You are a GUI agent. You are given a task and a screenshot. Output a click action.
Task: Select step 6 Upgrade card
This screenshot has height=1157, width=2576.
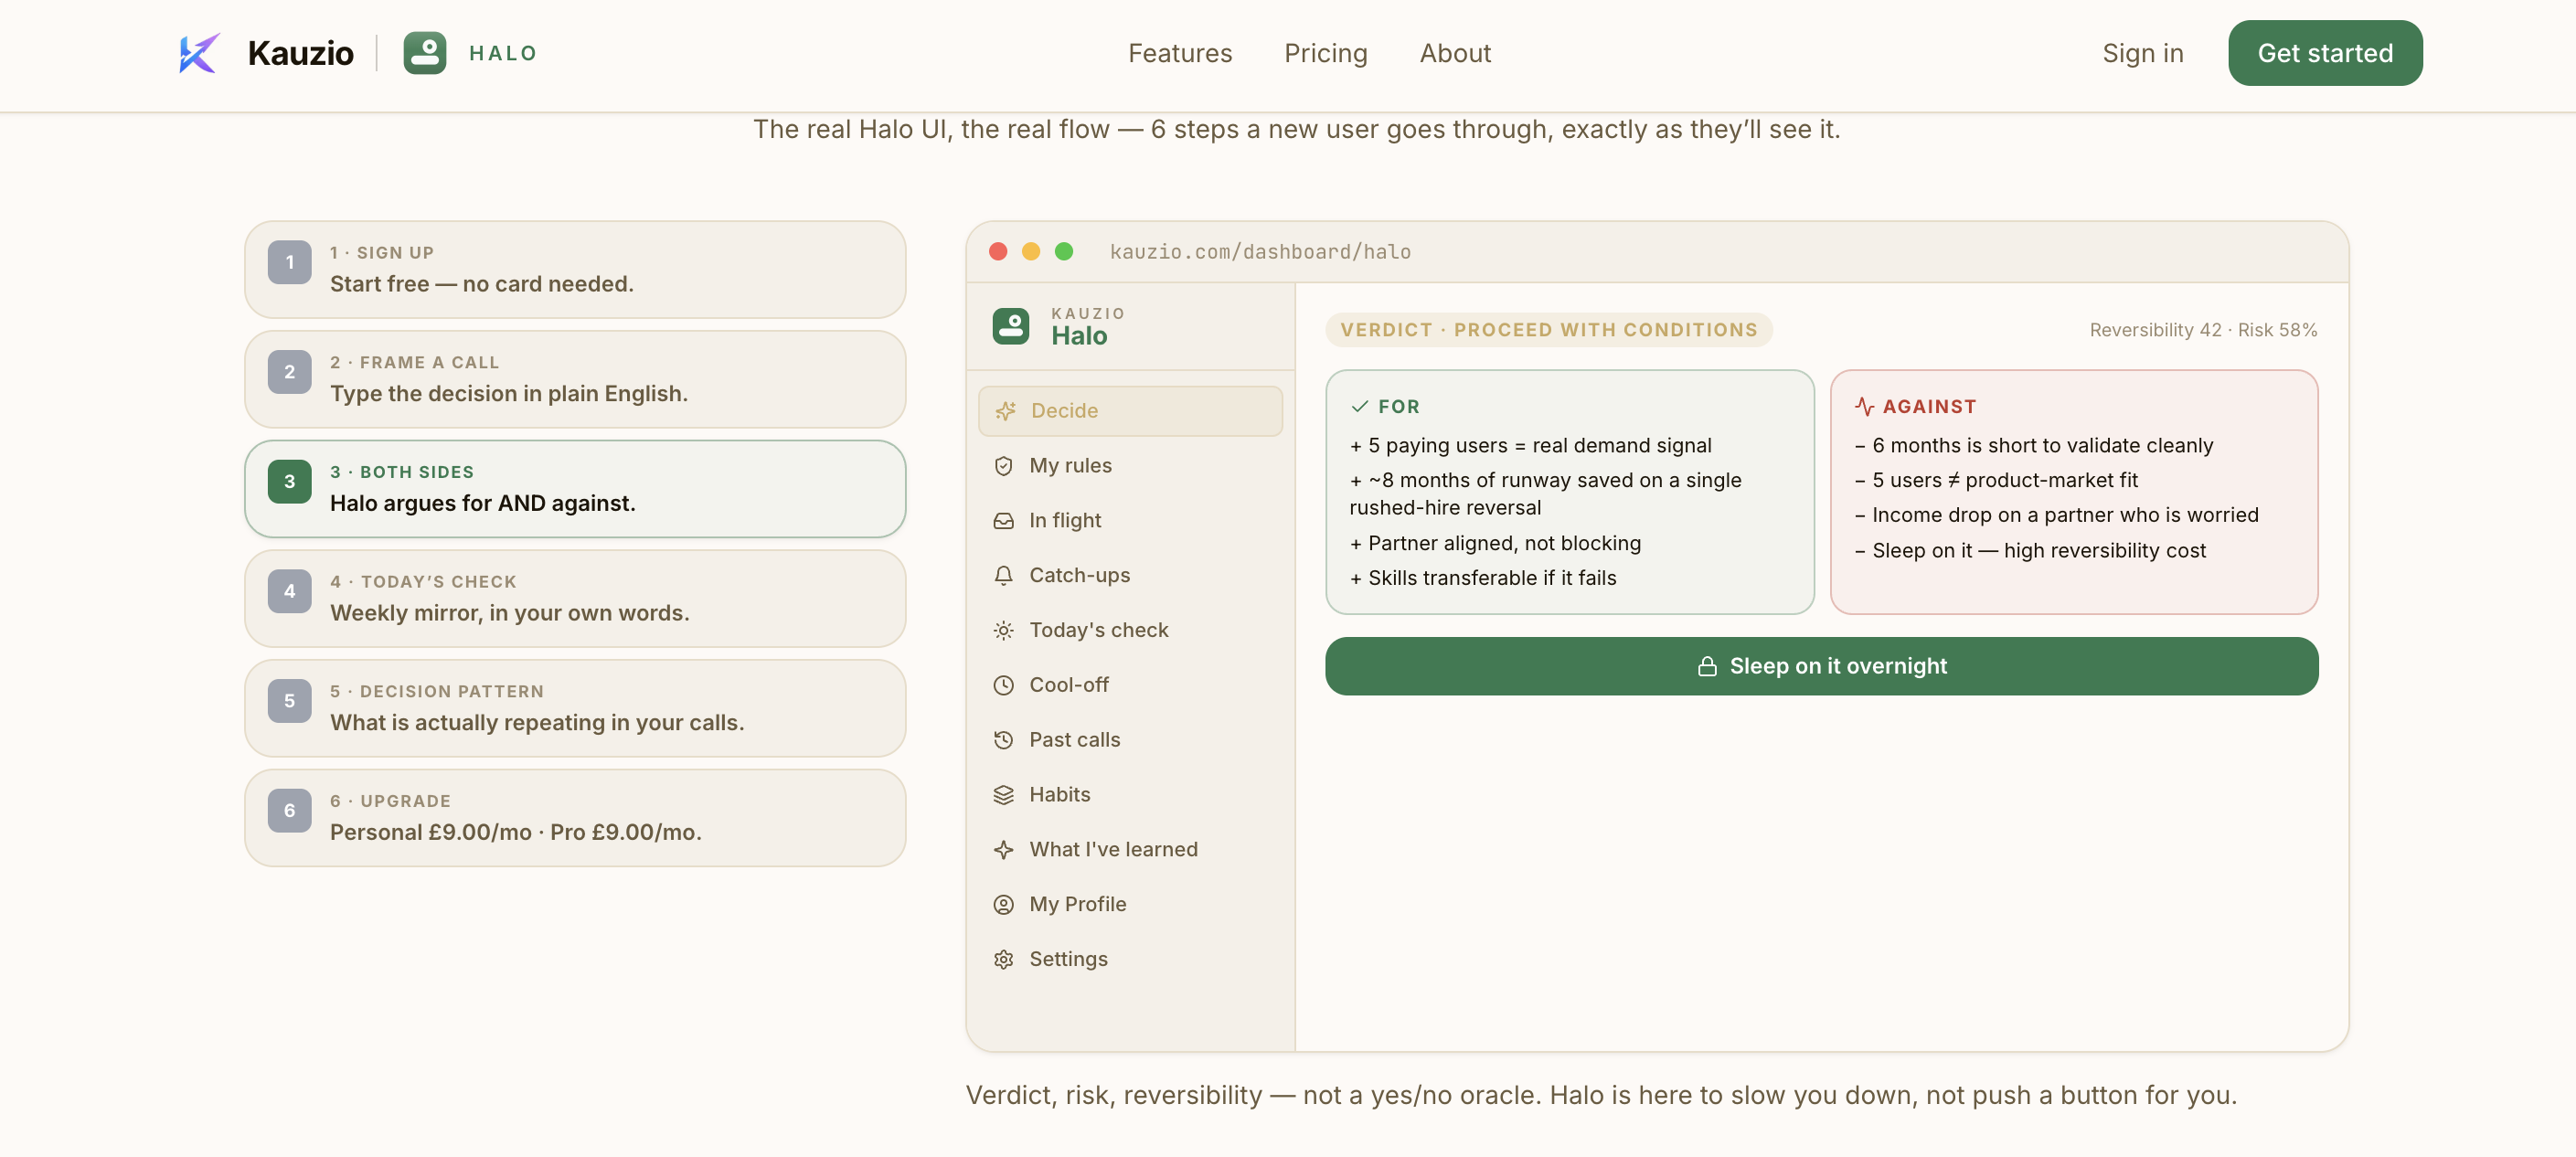point(575,818)
